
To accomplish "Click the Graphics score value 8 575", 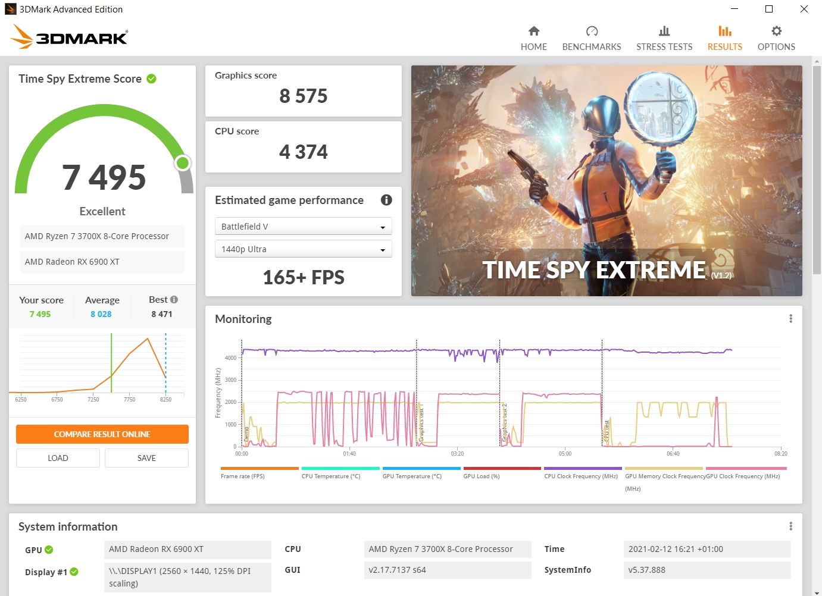I will click(x=304, y=96).
